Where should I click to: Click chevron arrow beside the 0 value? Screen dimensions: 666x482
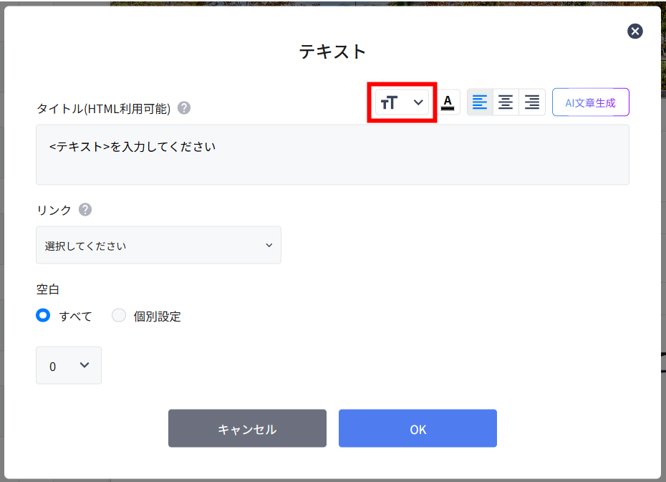pos(85,365)
